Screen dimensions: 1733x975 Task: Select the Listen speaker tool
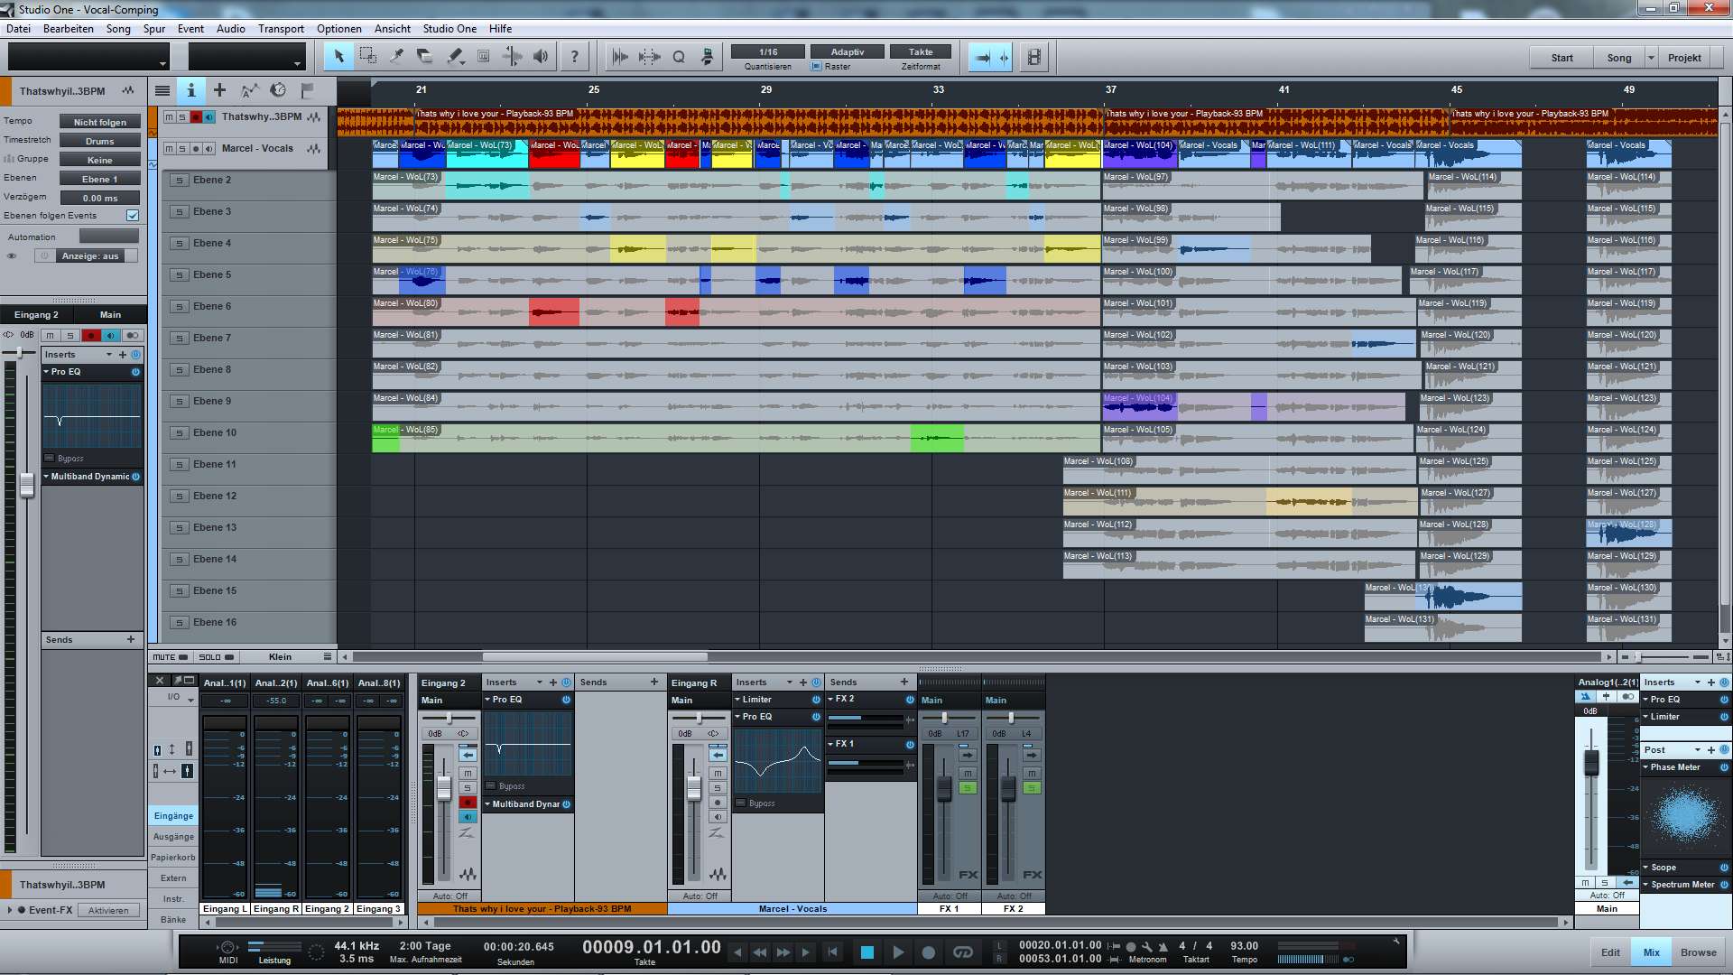tap(541, 57)
